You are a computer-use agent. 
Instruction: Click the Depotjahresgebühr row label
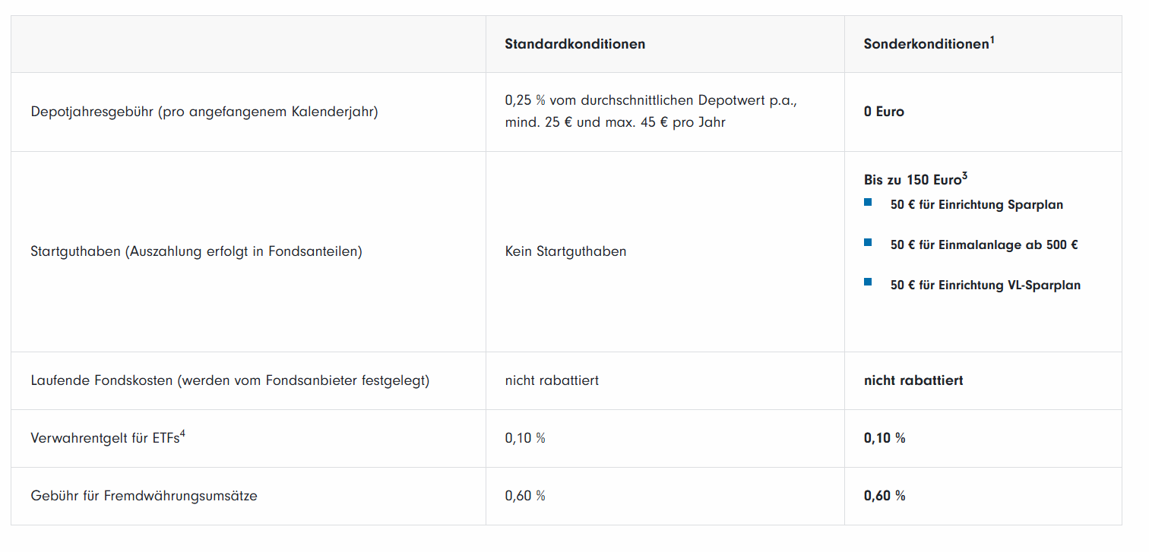204,112
